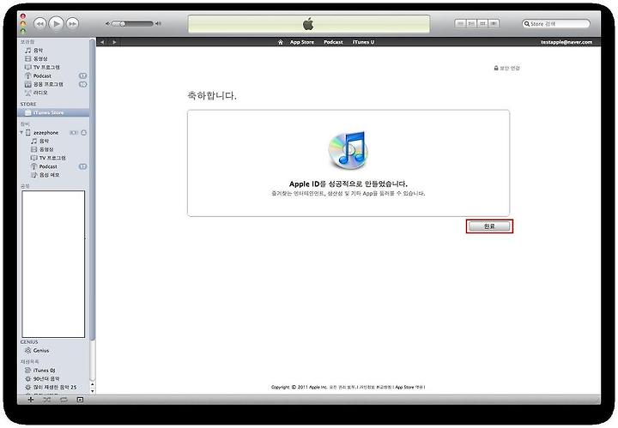Open library 동영상 (Movies) under 보관함
The width and height of the screenshot is (618, 428).
[53, 58]
